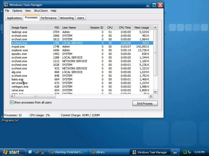Click the green CPU usage tray icon
Image resolution: width=209 pixels, height=156 pixels.
coord(185,152)
